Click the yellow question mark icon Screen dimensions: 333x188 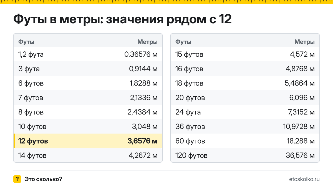click(x=17, y=179)
